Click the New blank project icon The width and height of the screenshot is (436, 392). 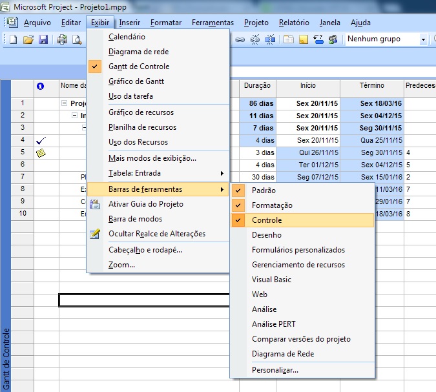coord(13,39)
